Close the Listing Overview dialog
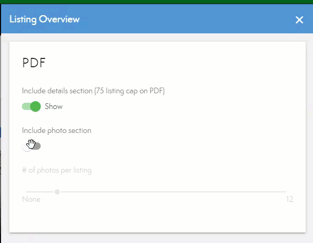The width and height of the screenshot is (313, 243). [x=299, y=20]
